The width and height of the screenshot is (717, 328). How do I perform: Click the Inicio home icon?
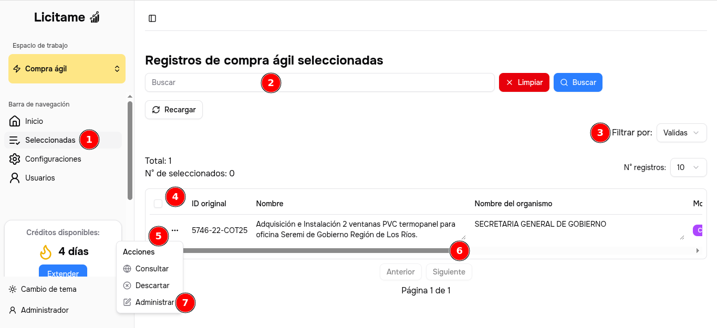pos(15,121)
